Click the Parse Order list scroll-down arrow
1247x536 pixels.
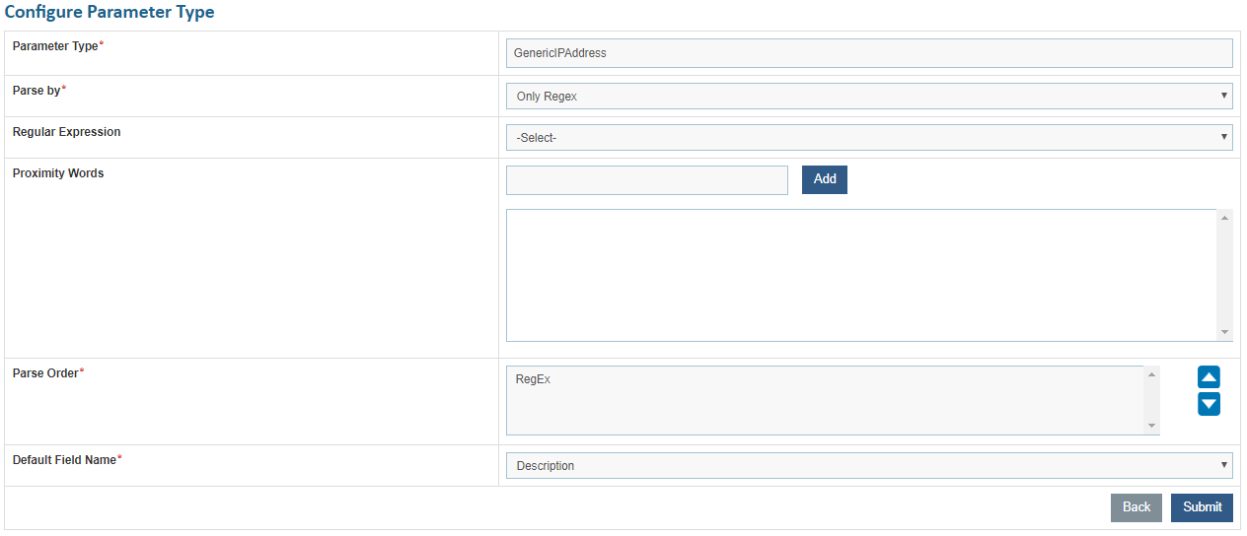point(1151,427)
